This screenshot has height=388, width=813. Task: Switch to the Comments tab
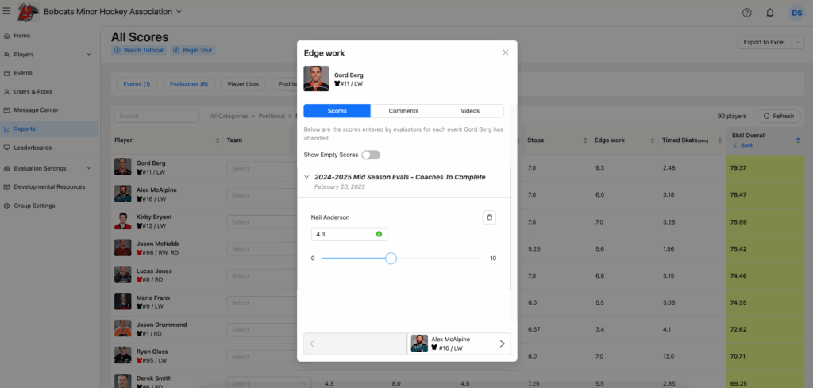403,111
